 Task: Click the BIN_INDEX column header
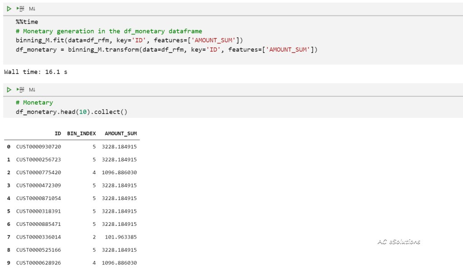pyautogui.click(x=81, y=134)
